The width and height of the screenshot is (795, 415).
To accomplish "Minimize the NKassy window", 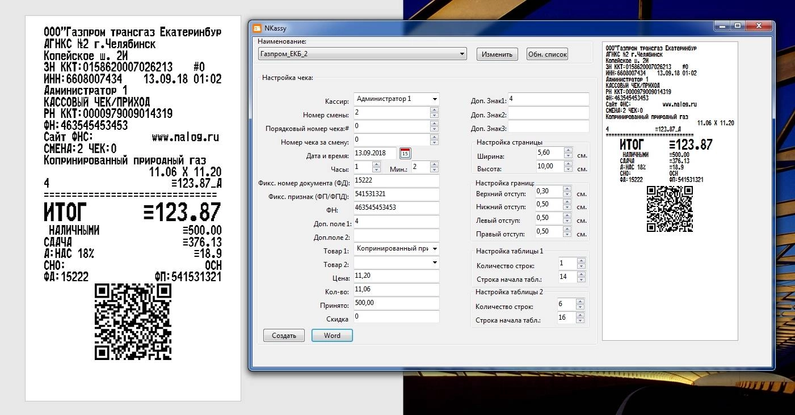I will (x=721, y=26).
